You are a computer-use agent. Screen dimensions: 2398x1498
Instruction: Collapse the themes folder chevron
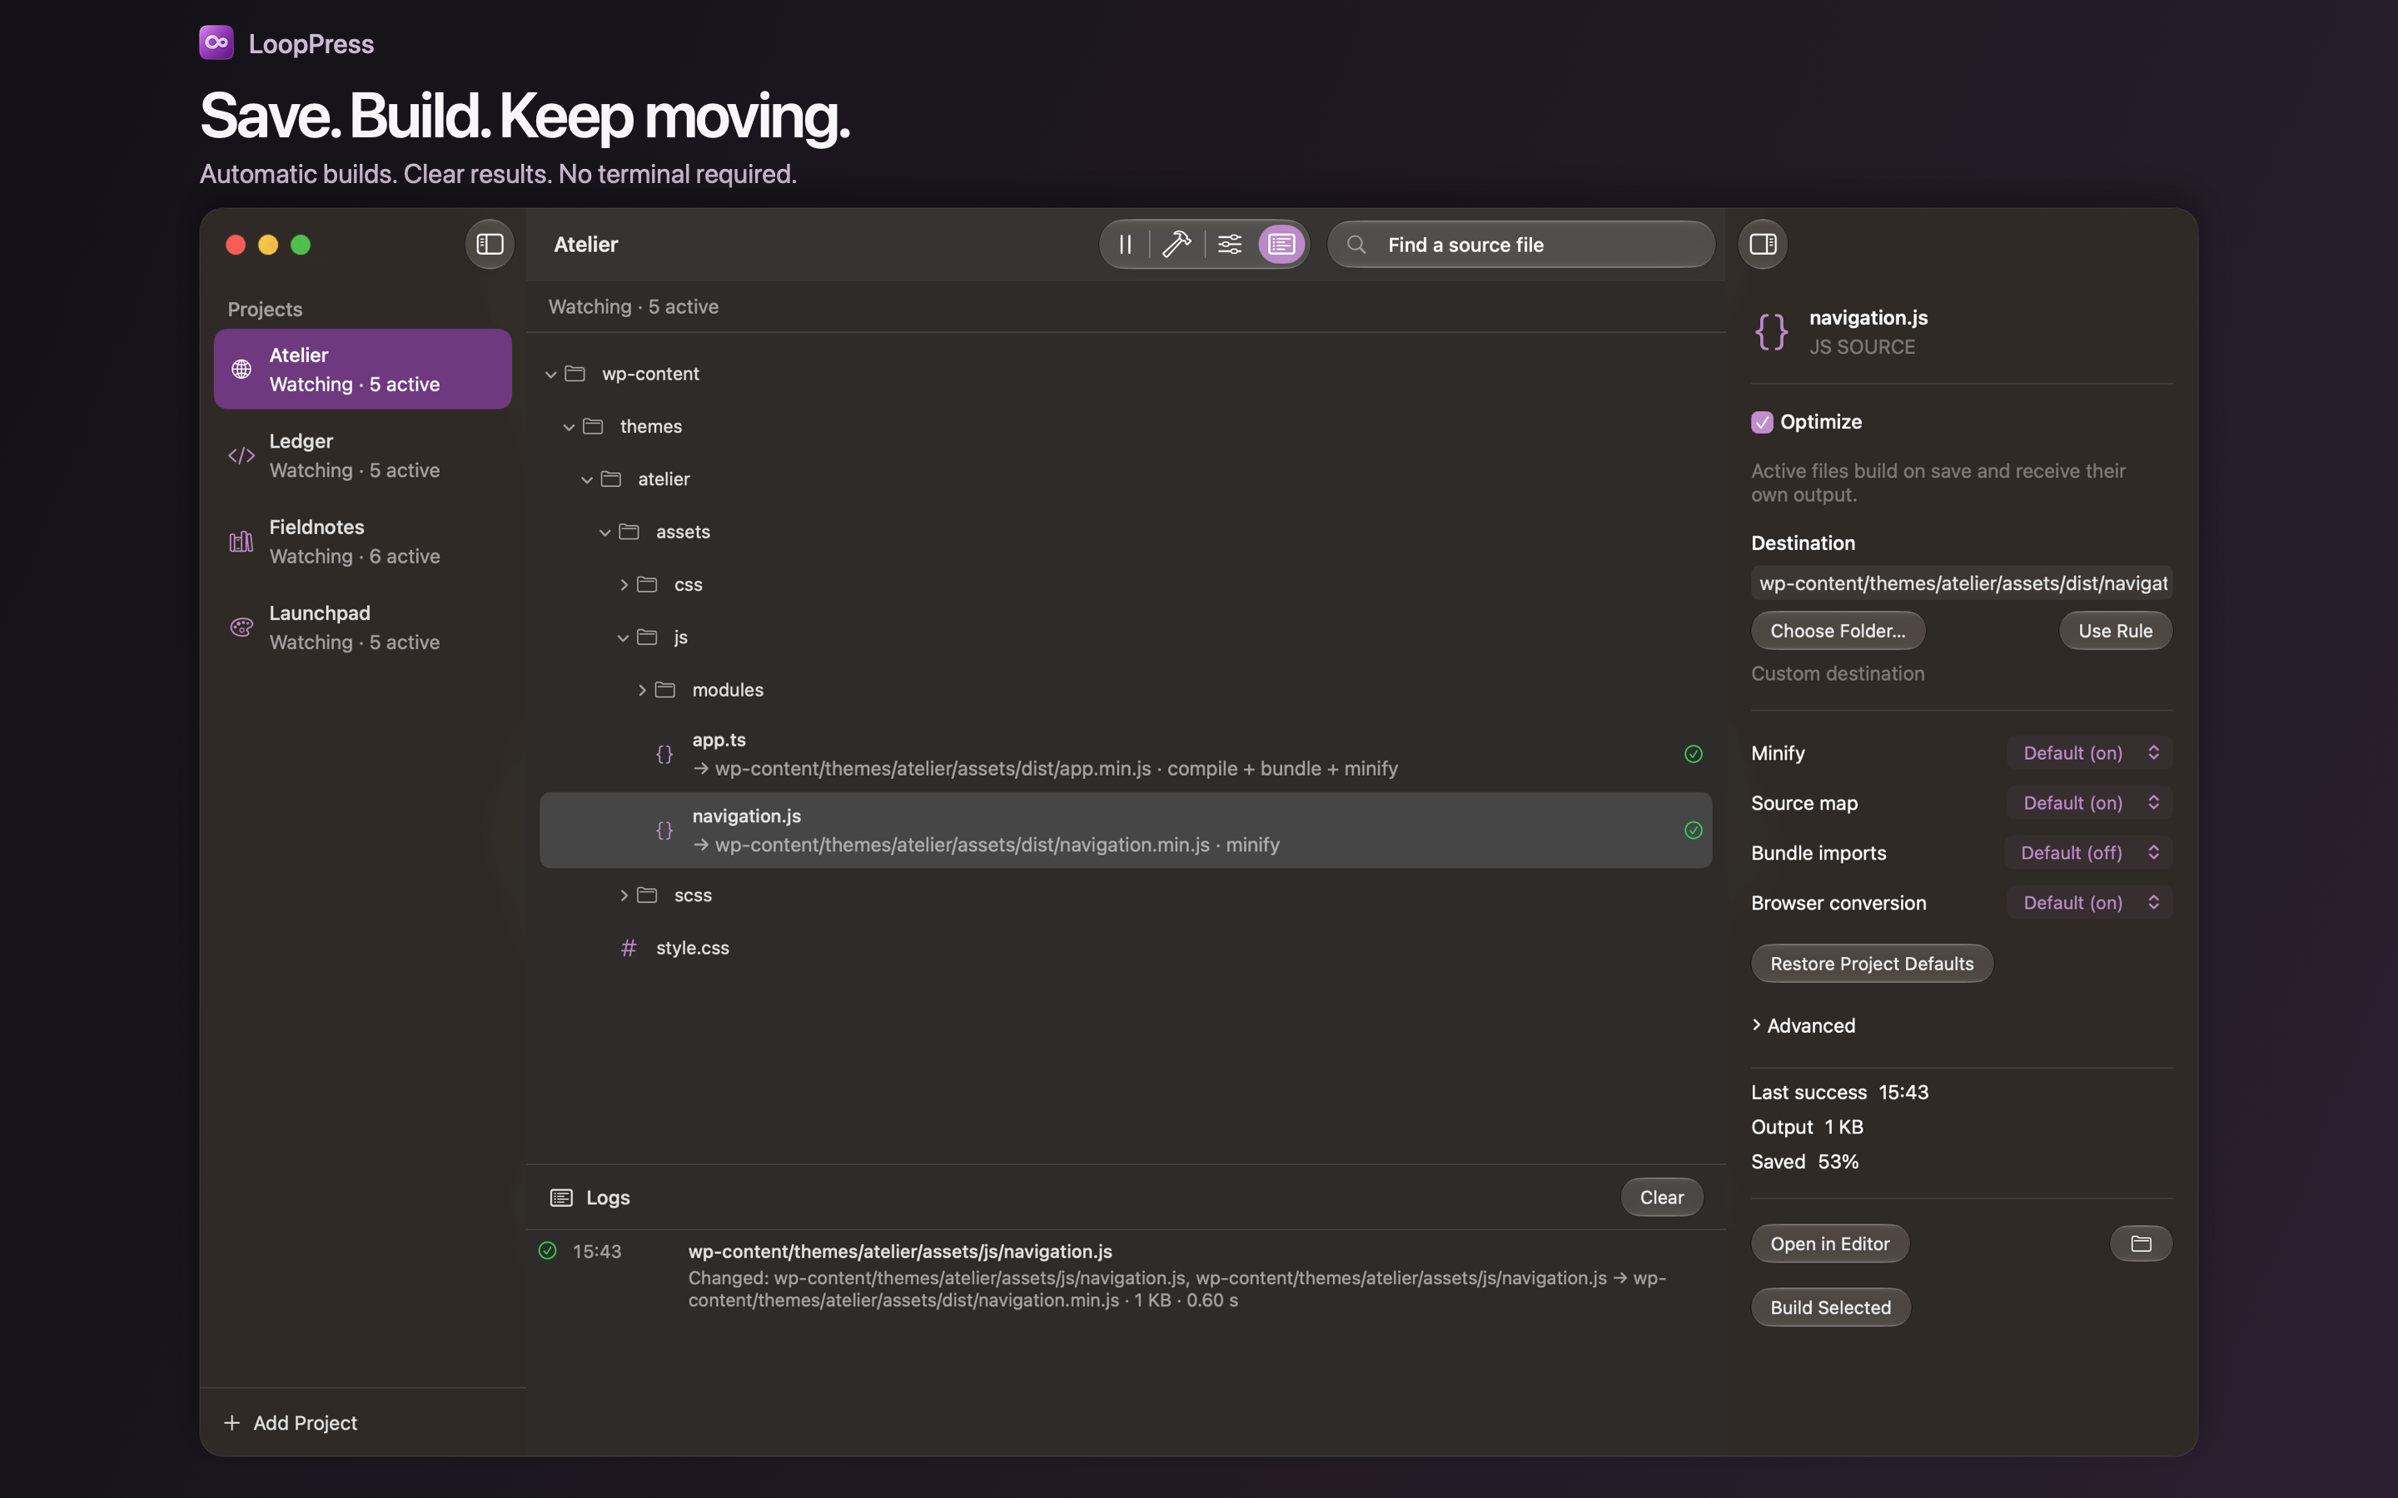click(x=569, y=427)
